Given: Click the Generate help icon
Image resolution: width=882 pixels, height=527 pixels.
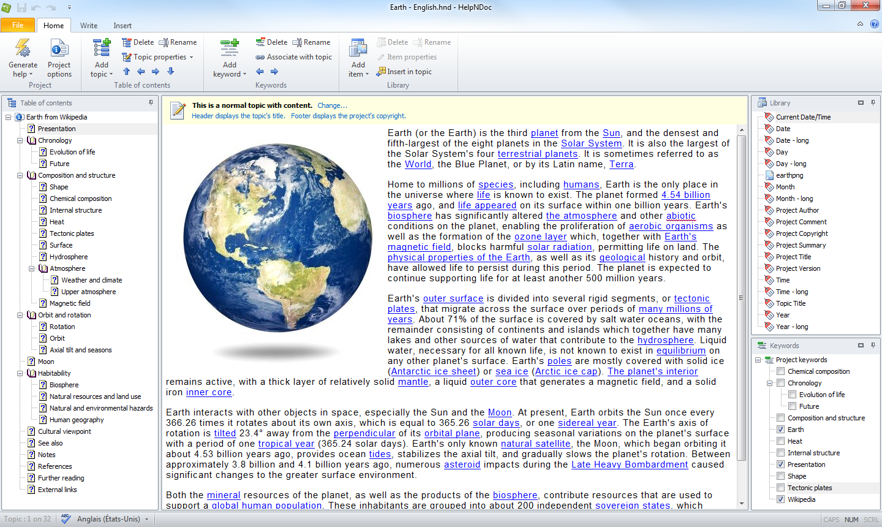Looking at the screenshot, I should click(23, 49).
